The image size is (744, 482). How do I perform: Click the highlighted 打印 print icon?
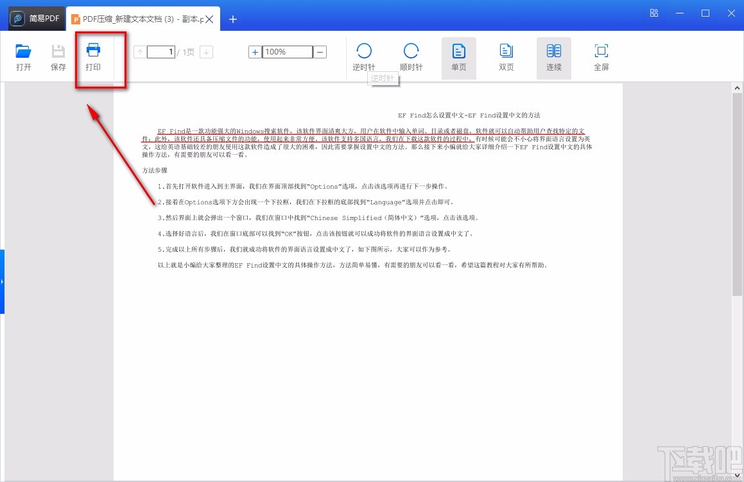pos(93,56)
